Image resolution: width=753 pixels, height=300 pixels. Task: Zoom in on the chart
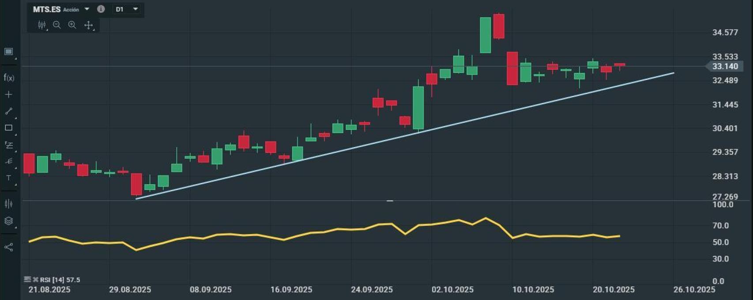click(x=72, y=25)
